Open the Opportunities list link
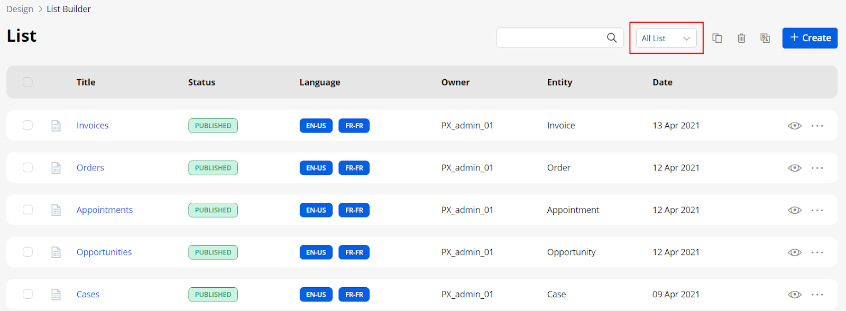The image size is (846, 311). click(104, 252)
